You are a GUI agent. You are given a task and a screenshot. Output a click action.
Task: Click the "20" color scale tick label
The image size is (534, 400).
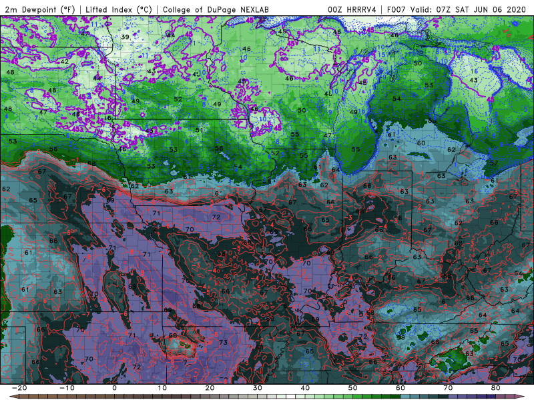click(x=210, y=388)
